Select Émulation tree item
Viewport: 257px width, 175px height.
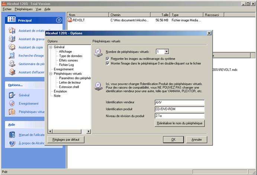tap(60, 91)
